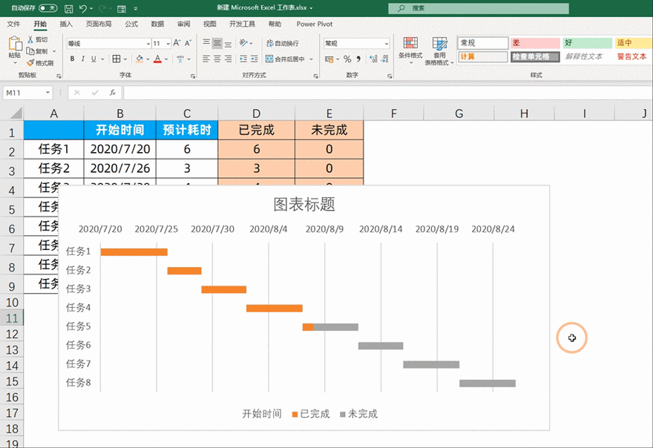Open the Name Box dropdown arrow

point(48,93)
